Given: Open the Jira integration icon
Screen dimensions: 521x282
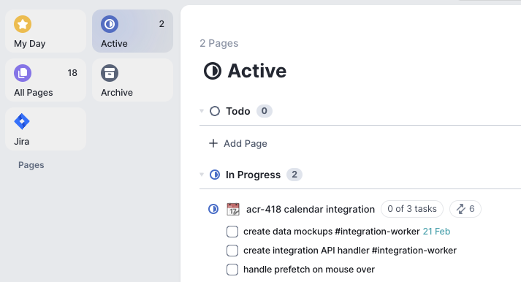Looking at the screenshot, I should pos(22,121).
